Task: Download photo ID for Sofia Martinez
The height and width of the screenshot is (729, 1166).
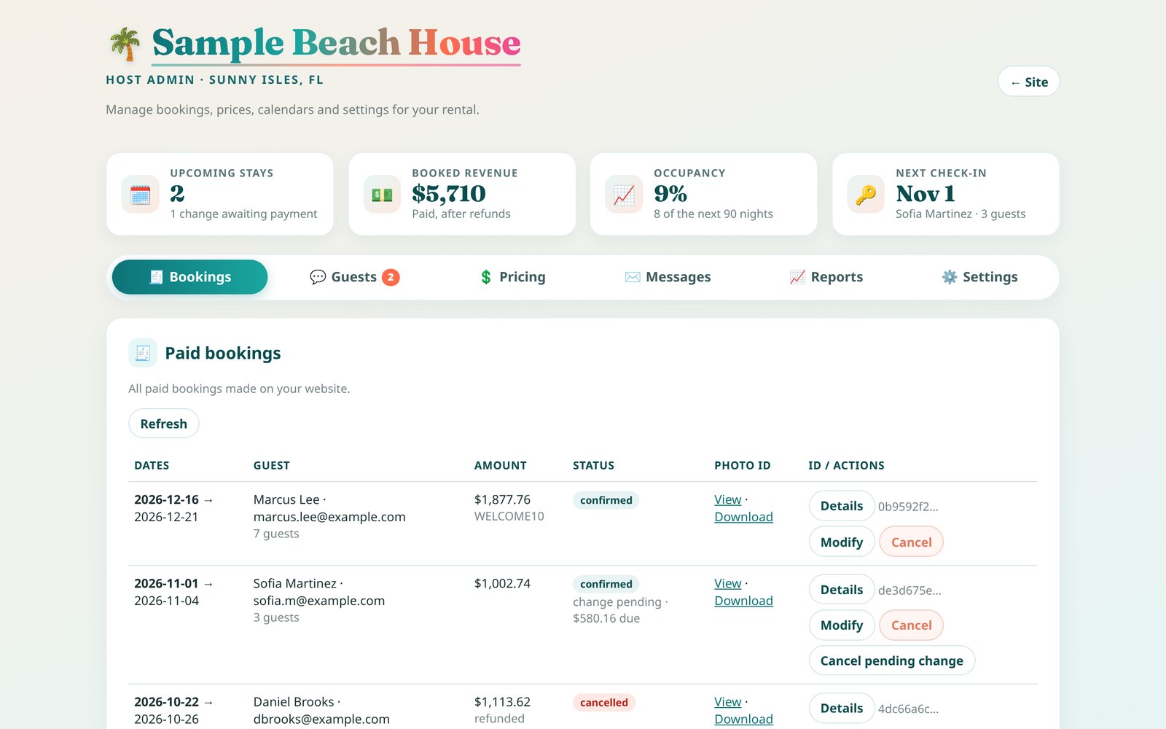Action: tap(743, 601)
